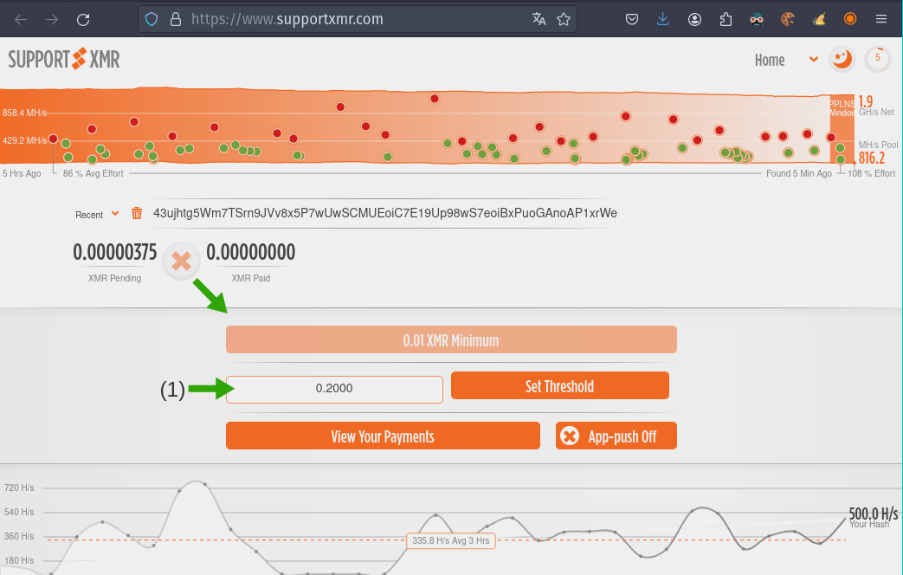Click the browser URL address bar

click(357, 20)
